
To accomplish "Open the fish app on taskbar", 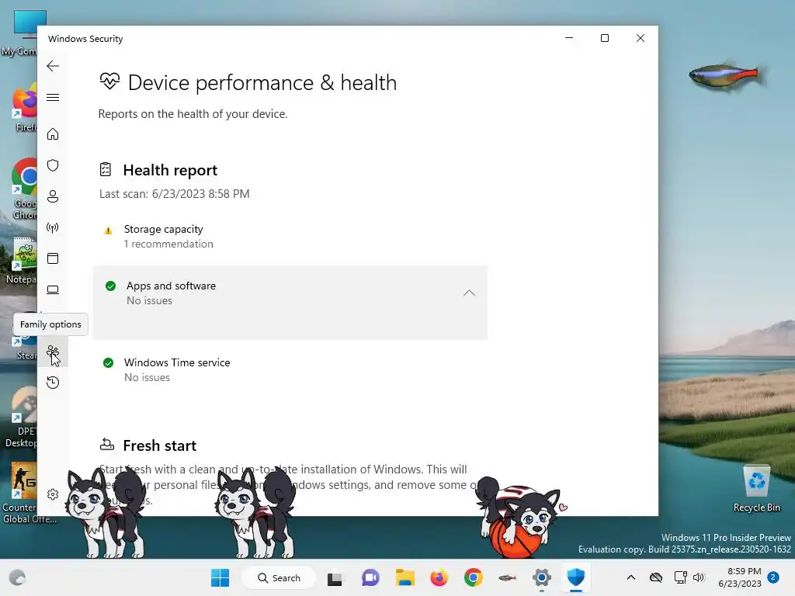I will click(507, 577).
